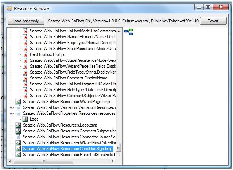Screen dimensions: 233x170
Task: Click the tree horizontal scroll left arrow
Action: 10,161
